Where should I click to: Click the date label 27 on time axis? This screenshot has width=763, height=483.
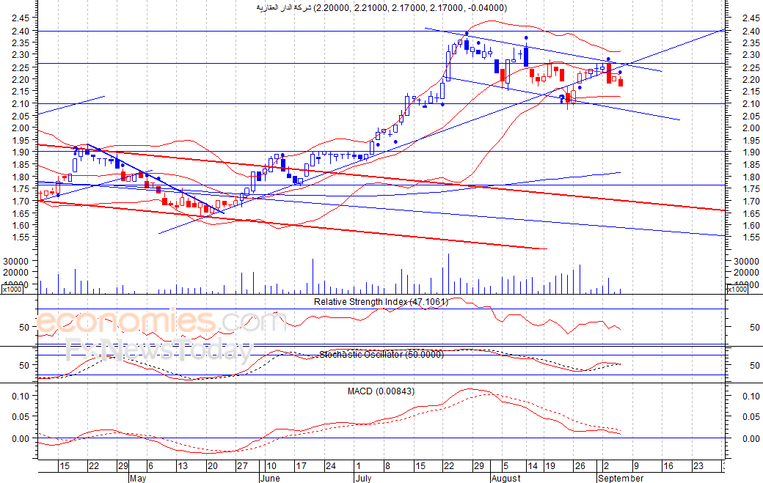pos(242,466)
